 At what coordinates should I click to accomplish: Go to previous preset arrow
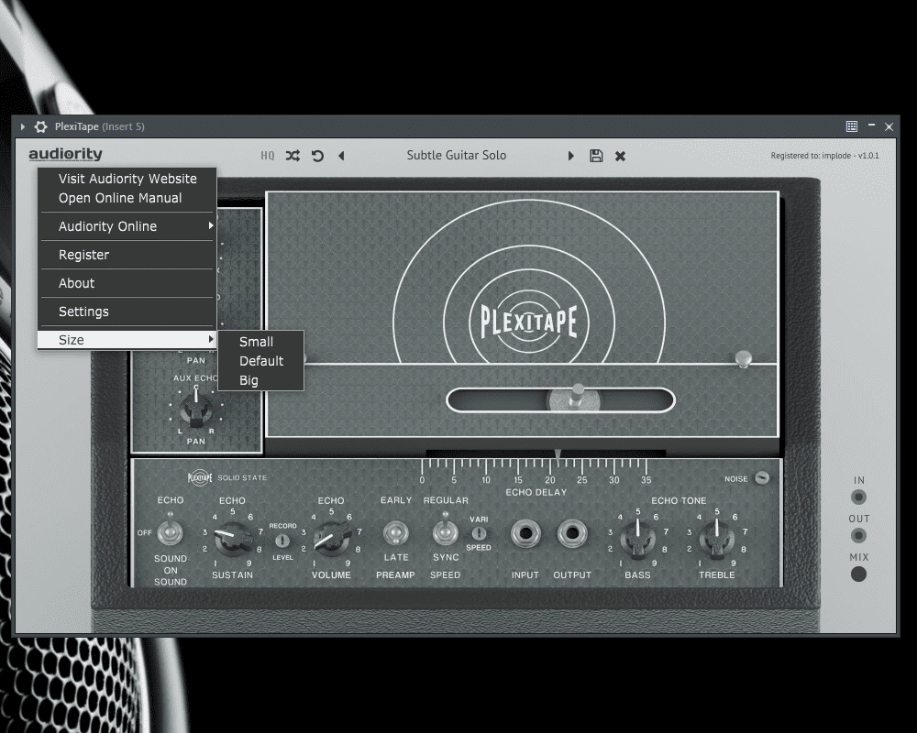(341, 156)
